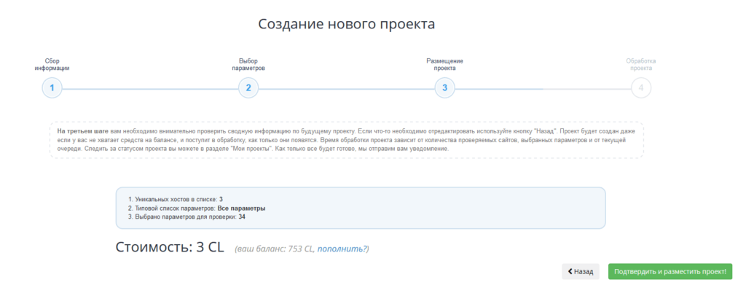This screenshot has height=296, width=746.
Task: Click the 'Выбрано параметров для проверки' line
Action: [186, 217]
